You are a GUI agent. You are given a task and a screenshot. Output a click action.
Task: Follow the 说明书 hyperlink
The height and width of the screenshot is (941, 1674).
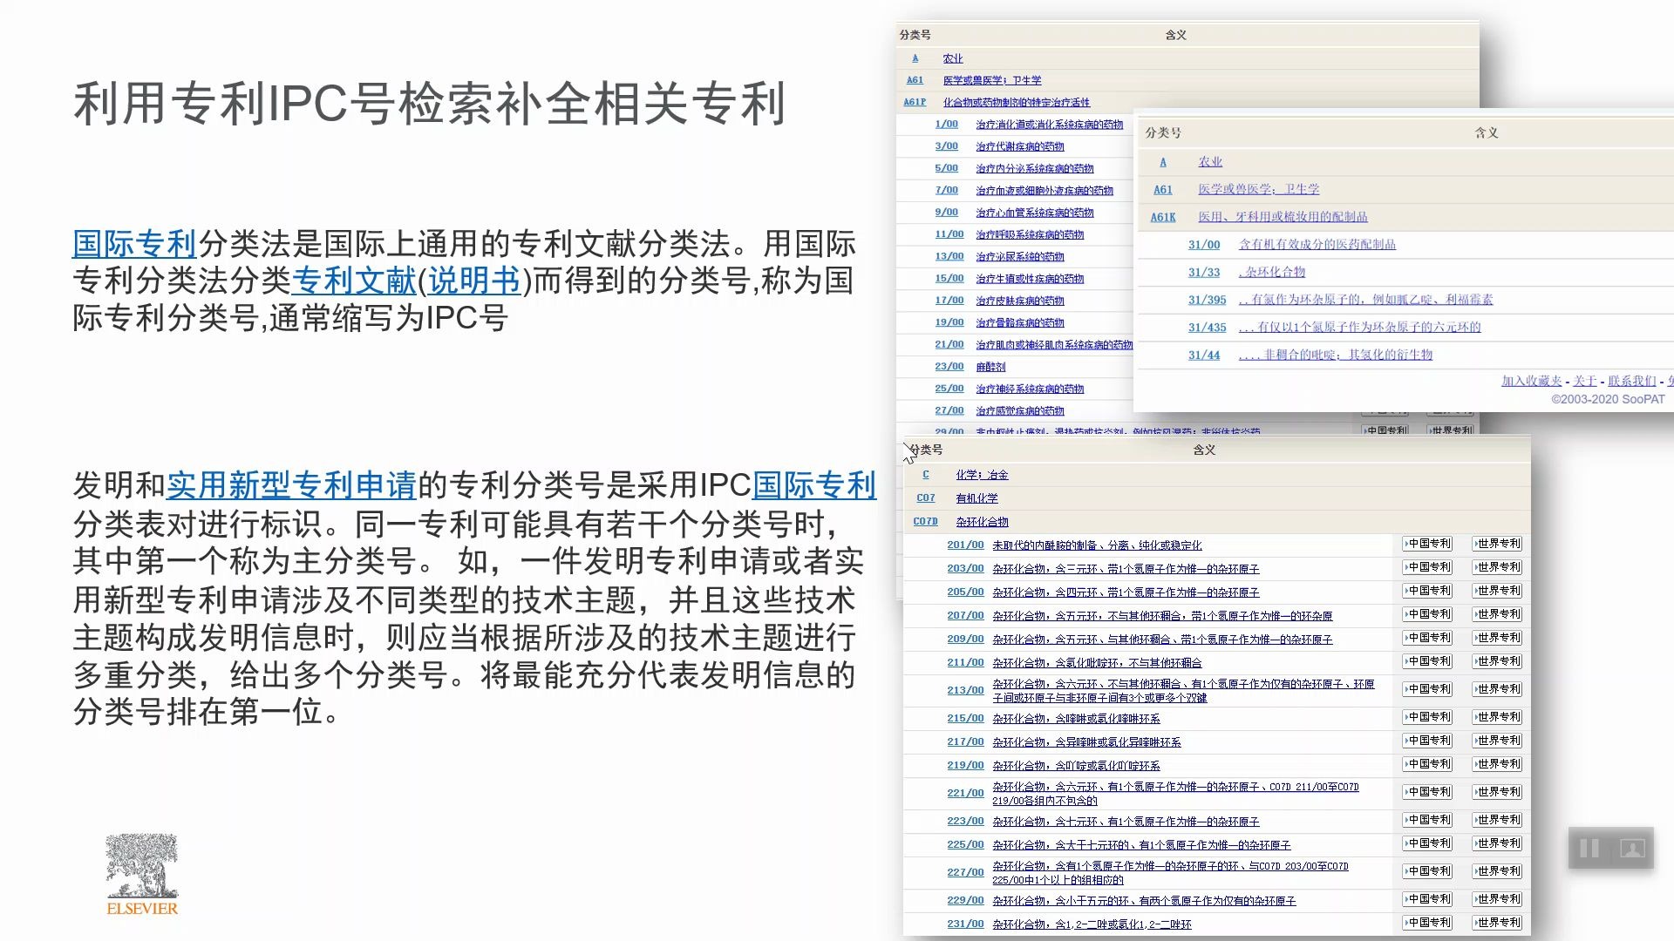(x=474, y=281)
